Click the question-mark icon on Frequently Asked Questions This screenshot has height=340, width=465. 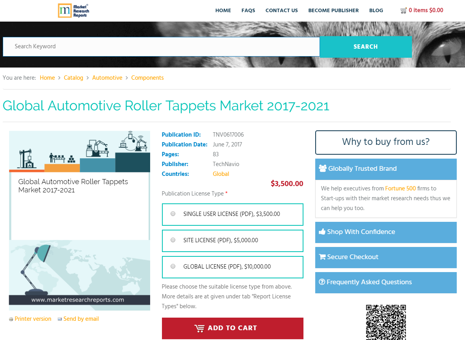322,282
